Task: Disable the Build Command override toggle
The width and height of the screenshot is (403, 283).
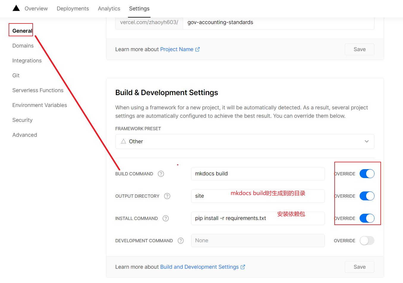Action: click(x=367, y=174)
